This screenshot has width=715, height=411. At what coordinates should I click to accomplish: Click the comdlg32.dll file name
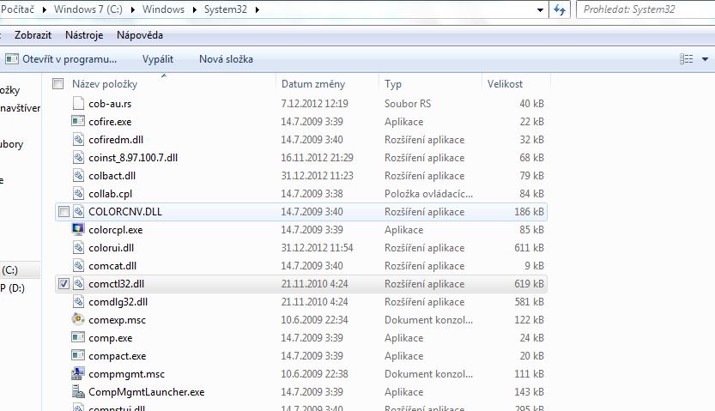(x=118, y=302)
